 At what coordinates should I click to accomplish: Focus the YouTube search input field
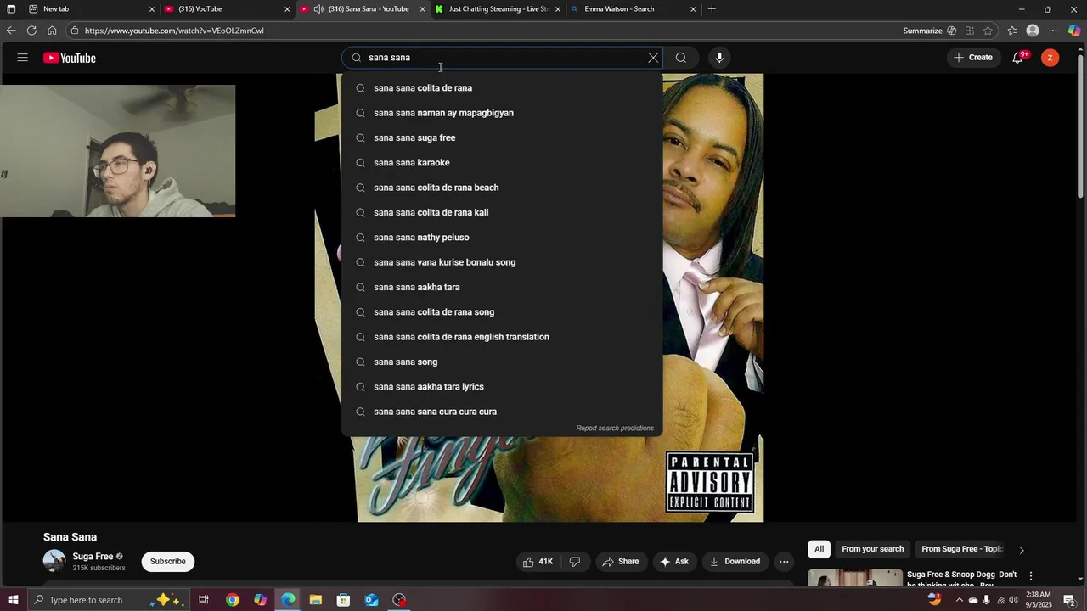point(501,58)
